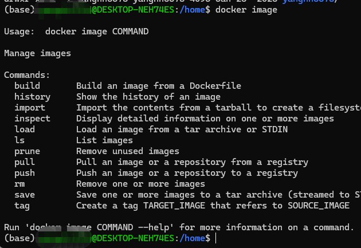Select the 'inspect' command name
The width and height of the screenshot is (361, 248).
point(32,119)
